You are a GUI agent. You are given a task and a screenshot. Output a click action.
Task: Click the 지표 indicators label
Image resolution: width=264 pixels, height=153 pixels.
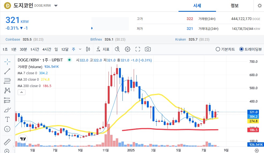click(x=106, y=49)
